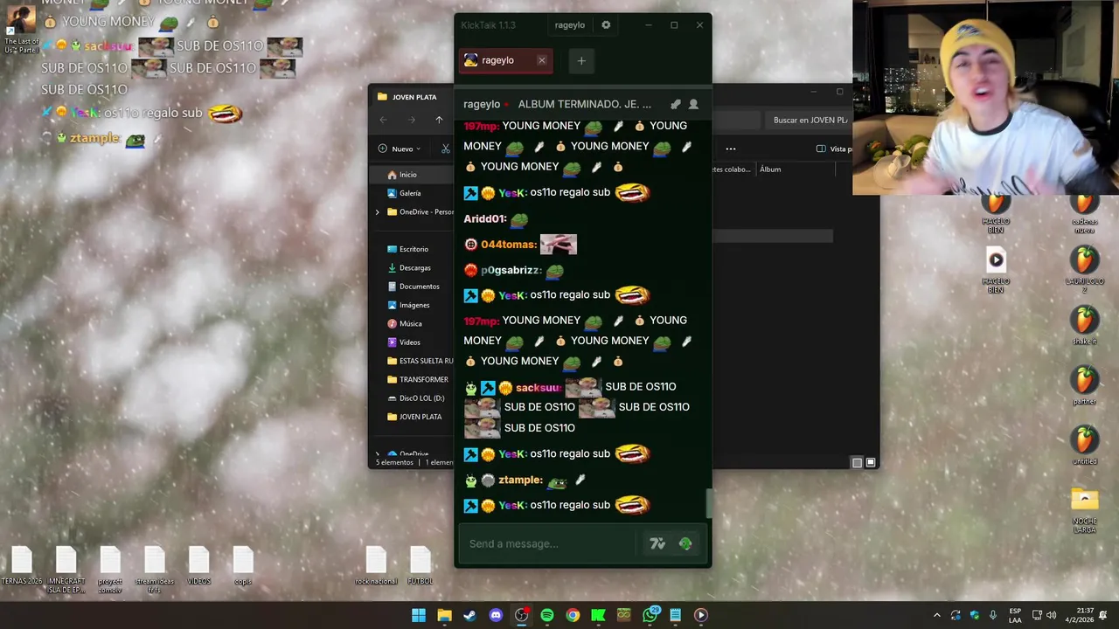
Task: Open WhatsApp from taskbar
Action: coord(650,615)
